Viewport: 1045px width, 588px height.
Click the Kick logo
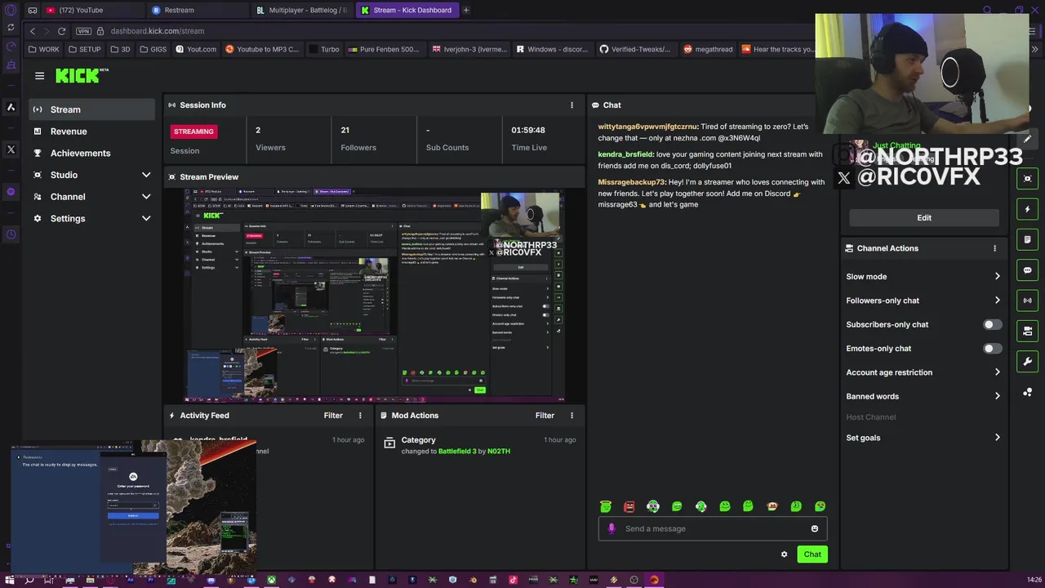point(81,75)
